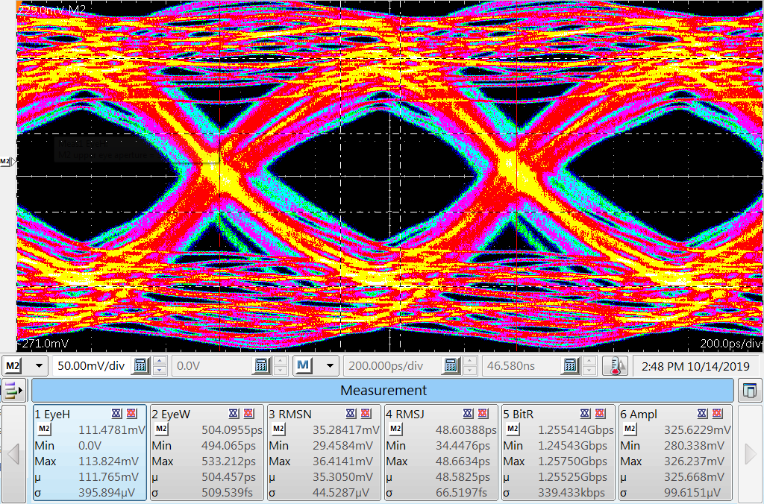Screen dimensions: 764x504
Task: Click the red icon on the EyeH measurement
Action: [x=131, y=414]
